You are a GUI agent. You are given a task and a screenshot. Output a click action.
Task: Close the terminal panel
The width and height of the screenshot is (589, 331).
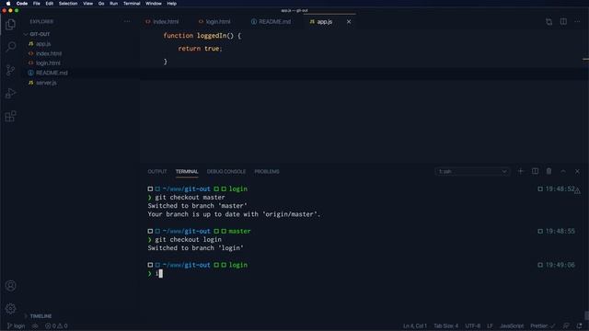pyautogui.click(x=577, y=172)
